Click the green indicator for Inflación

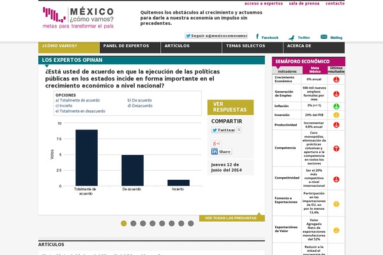(336, 106)
